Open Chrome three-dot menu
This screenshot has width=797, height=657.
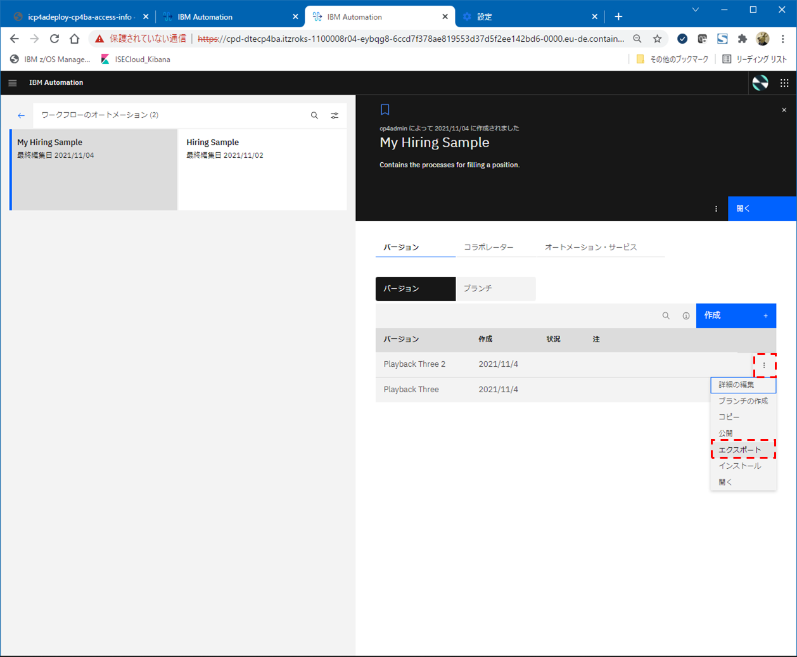coord(783,39)
